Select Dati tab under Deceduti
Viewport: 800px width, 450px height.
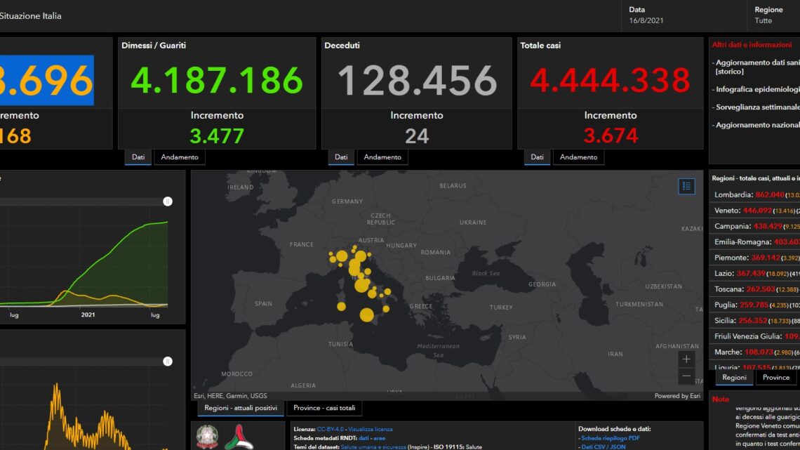[x=341, y=157]
